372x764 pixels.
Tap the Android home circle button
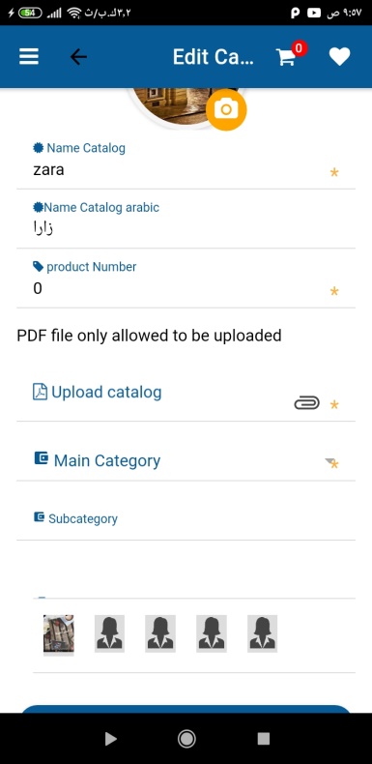tap(186, 739)
